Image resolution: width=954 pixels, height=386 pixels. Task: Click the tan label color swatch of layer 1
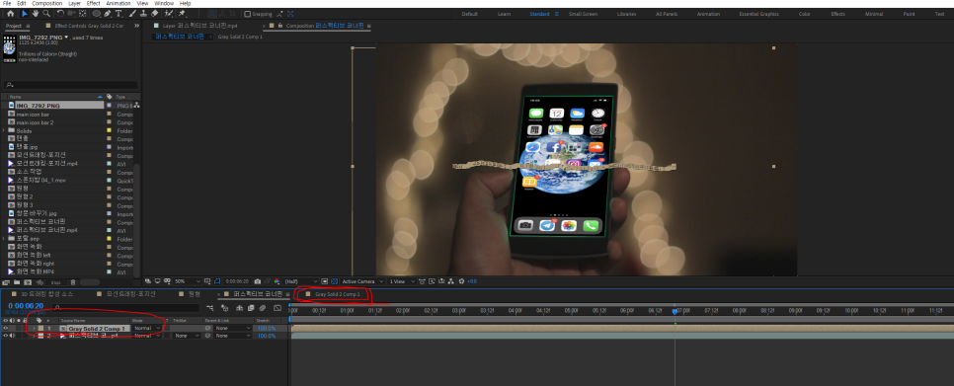pos(40,329)
